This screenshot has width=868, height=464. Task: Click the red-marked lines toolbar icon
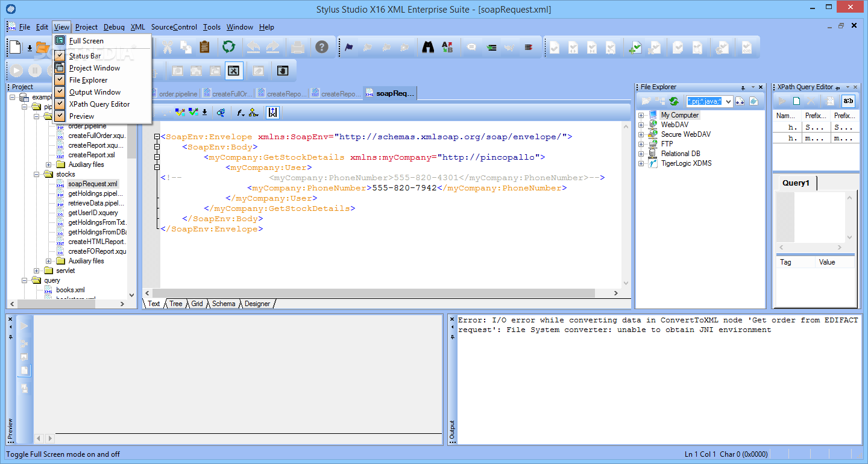pyautogui.click(x=529, y=47)
